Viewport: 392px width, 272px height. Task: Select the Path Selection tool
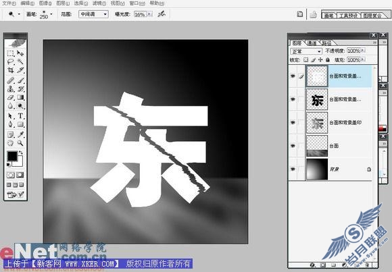(x=10, y=116)
